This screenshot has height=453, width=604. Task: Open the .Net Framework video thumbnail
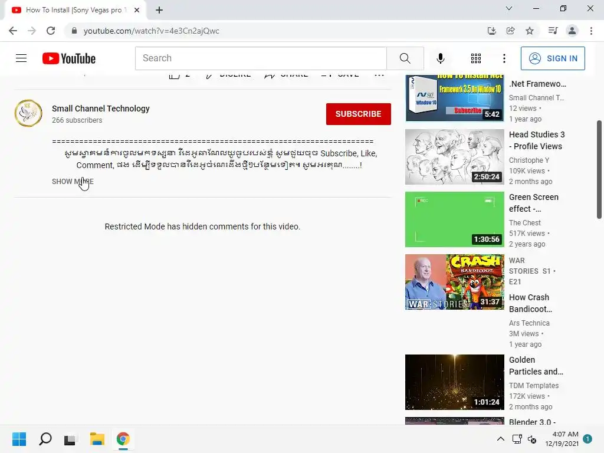455,98
